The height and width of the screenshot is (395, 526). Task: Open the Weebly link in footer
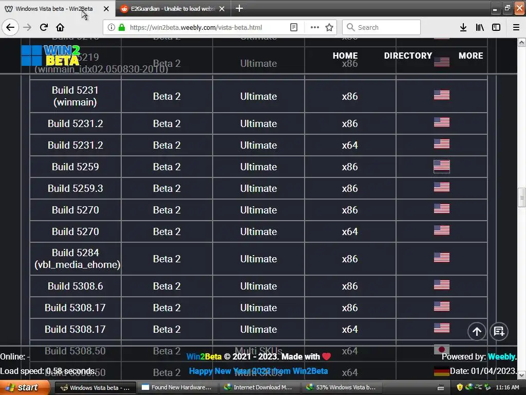[x=502, y=357]
